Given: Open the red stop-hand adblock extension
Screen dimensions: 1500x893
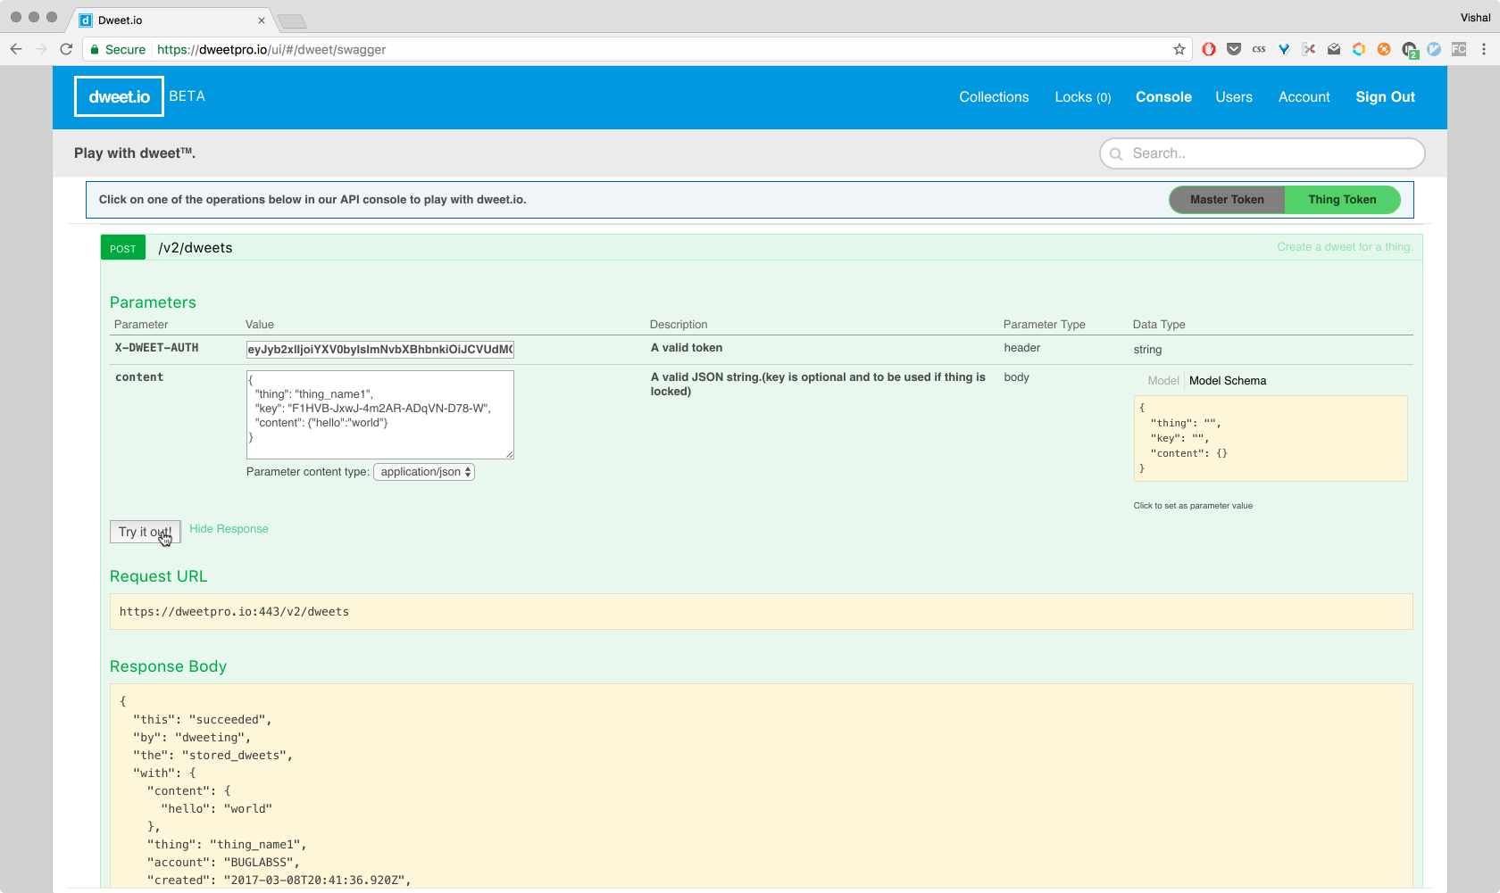Looking at the screenshot, I should click(1209, 49).
